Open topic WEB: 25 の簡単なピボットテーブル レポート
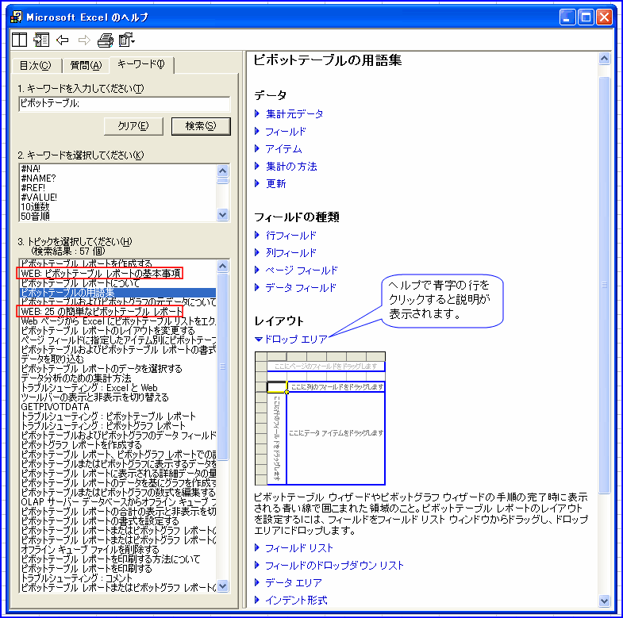This screenshot has width=623, height=618. pos(102,312)
